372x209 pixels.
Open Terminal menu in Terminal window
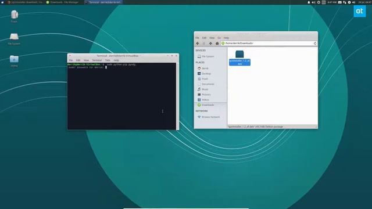(x=97, y=60)
